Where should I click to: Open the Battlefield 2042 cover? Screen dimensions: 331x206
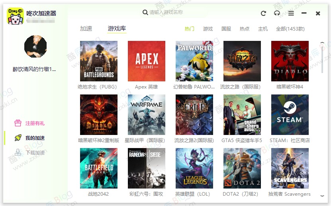click(99, 168)
